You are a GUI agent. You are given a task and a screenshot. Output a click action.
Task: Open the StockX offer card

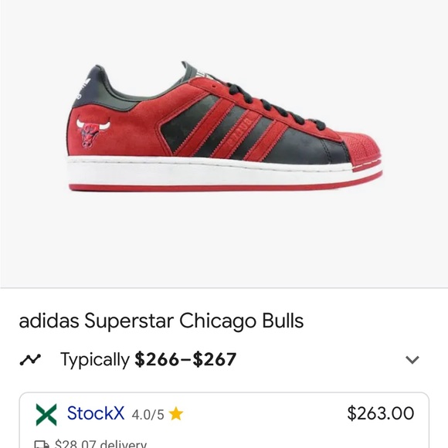point(224,420)
